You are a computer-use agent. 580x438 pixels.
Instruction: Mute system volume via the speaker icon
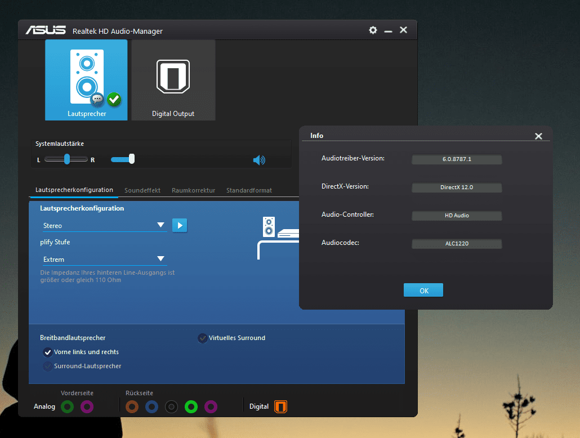pyautogui.click(x=259, y=160)
